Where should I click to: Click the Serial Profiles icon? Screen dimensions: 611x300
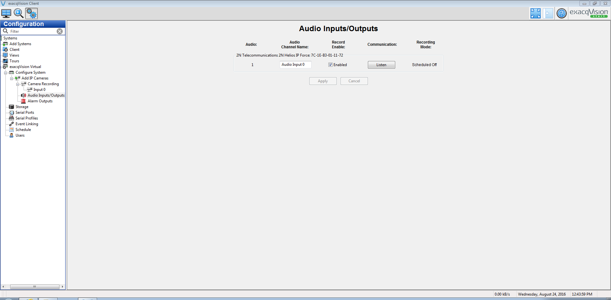point(11,118)
